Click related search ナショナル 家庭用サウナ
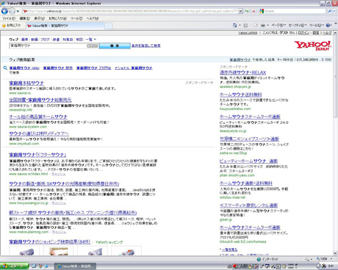 pyautogui.click(x=134, y=68)
